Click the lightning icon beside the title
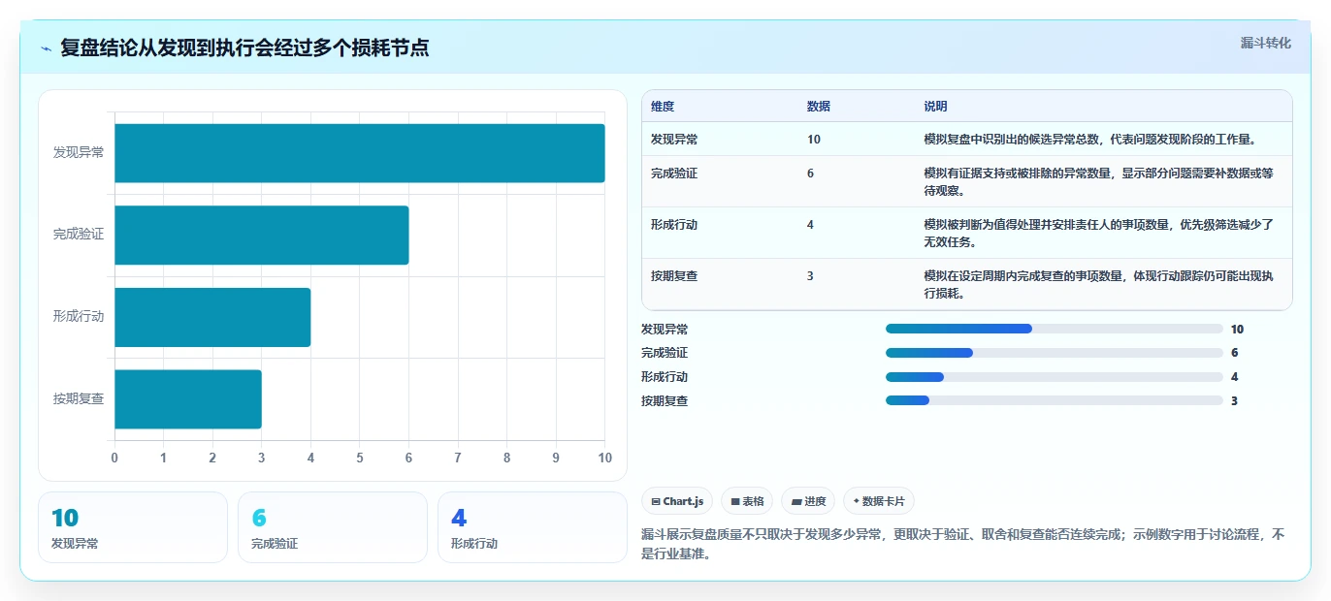 pos(47,47)
